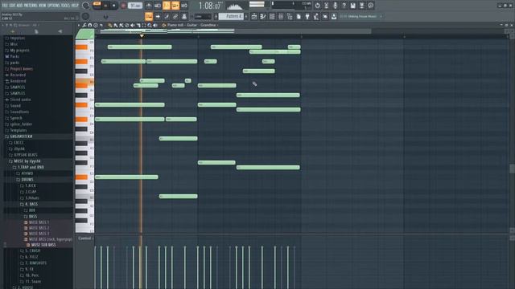Click the speaker playback tool icon
This screenshot has width=515, height=289.
[155, 25]
